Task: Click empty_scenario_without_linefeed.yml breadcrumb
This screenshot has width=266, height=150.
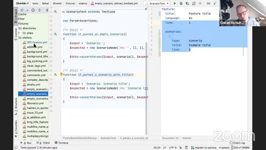Action: pyautogui.click(x=114, y=3)
